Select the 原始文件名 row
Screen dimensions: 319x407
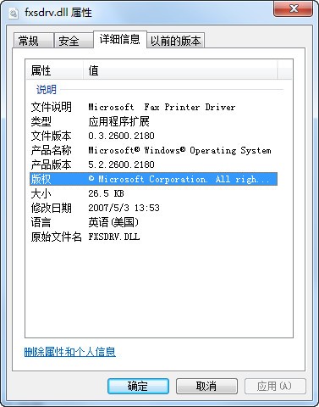(x=153, y=237)
